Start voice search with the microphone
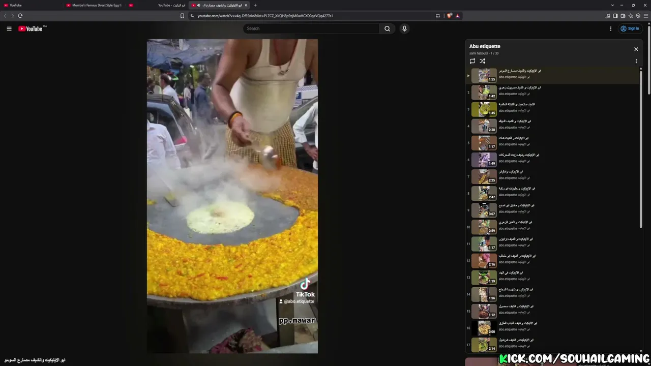 [x=404, y=28]
